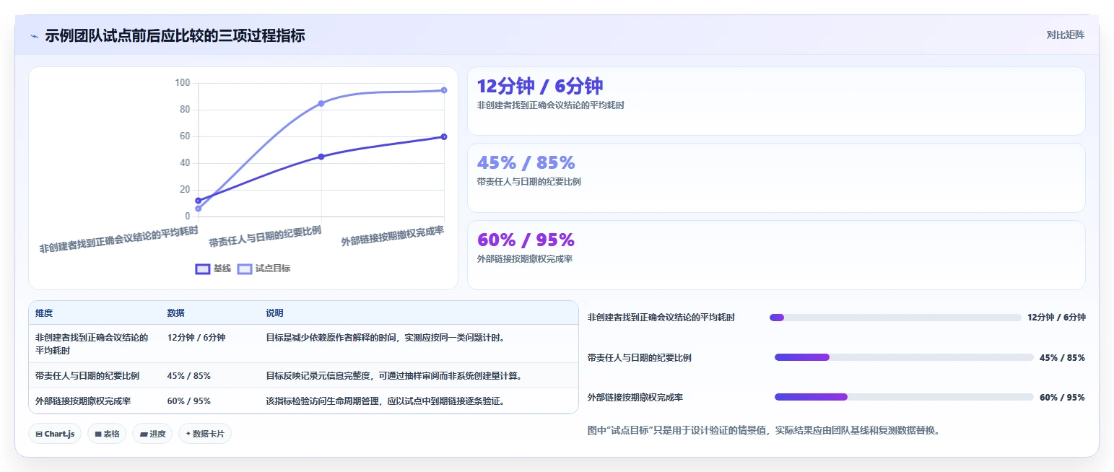This screenshot has height=472, width=1114.
Task: Toggle the 基线 legend item in chart
Action: click(x=213, y=268)
